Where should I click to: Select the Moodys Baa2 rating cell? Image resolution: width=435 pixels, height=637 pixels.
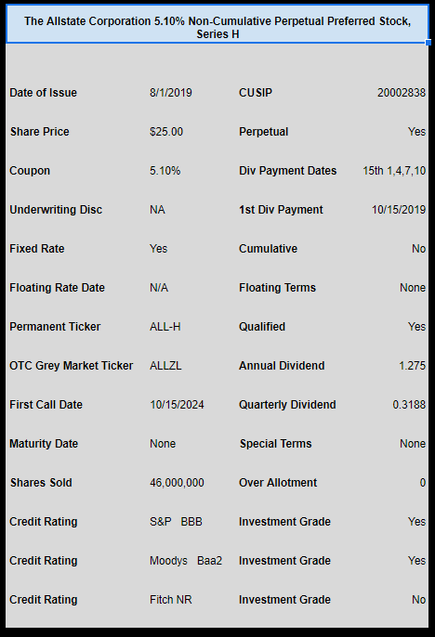186,561
